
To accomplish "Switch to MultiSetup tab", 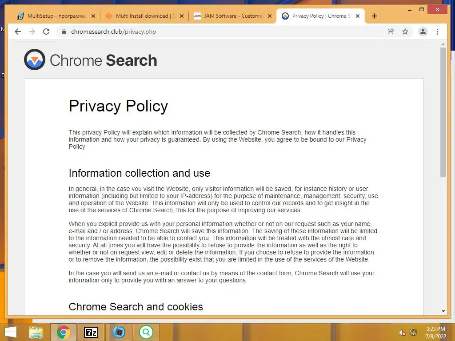I will [x=52, y=16].
